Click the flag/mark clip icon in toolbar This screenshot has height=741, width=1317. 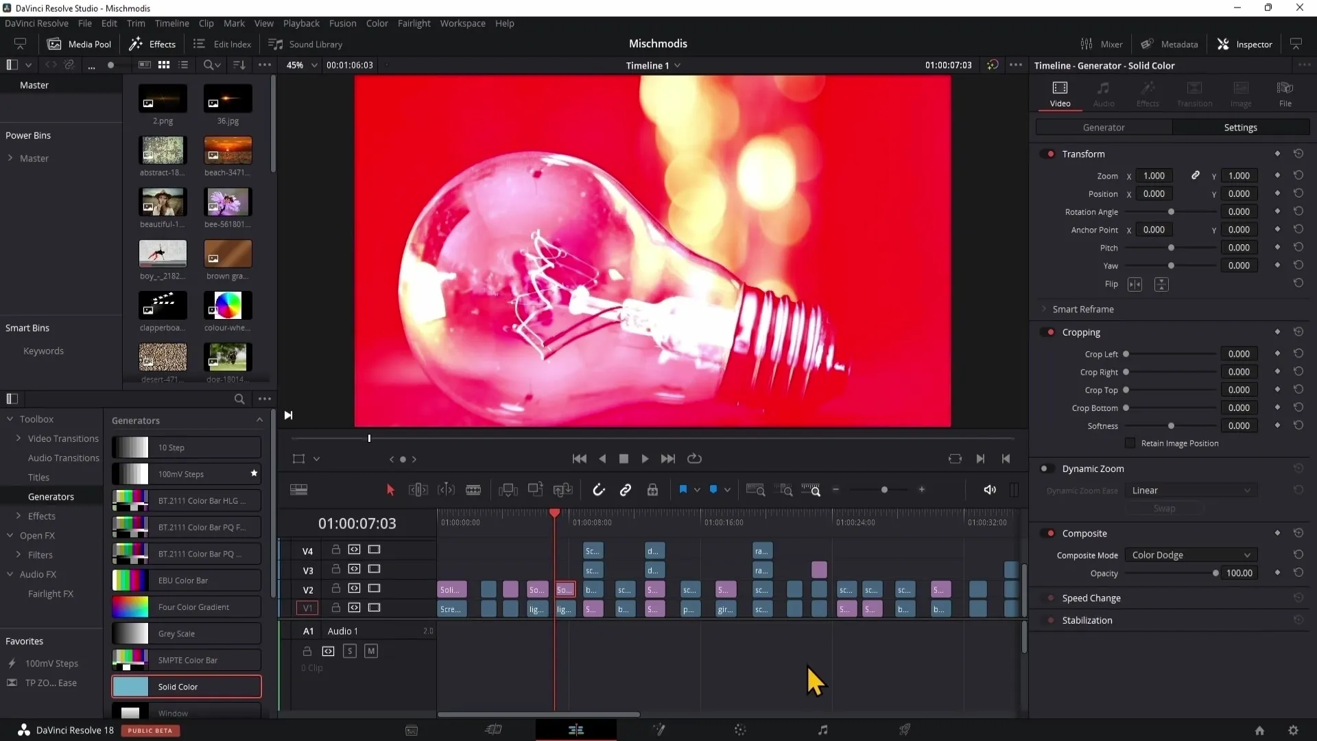click(683, 489)
